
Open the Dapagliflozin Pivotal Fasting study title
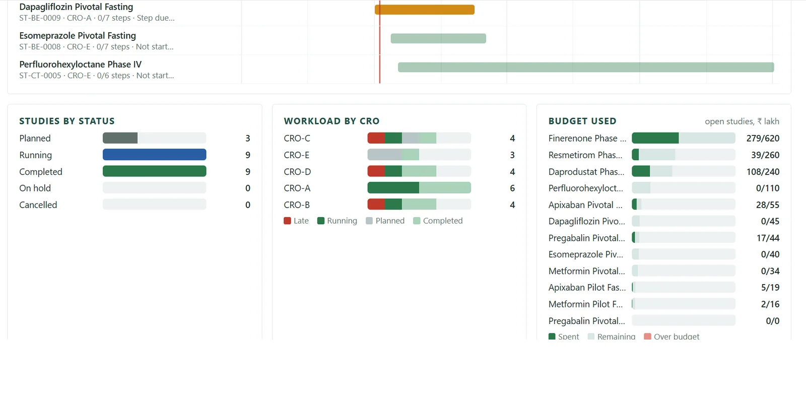[x=76, y=7]
